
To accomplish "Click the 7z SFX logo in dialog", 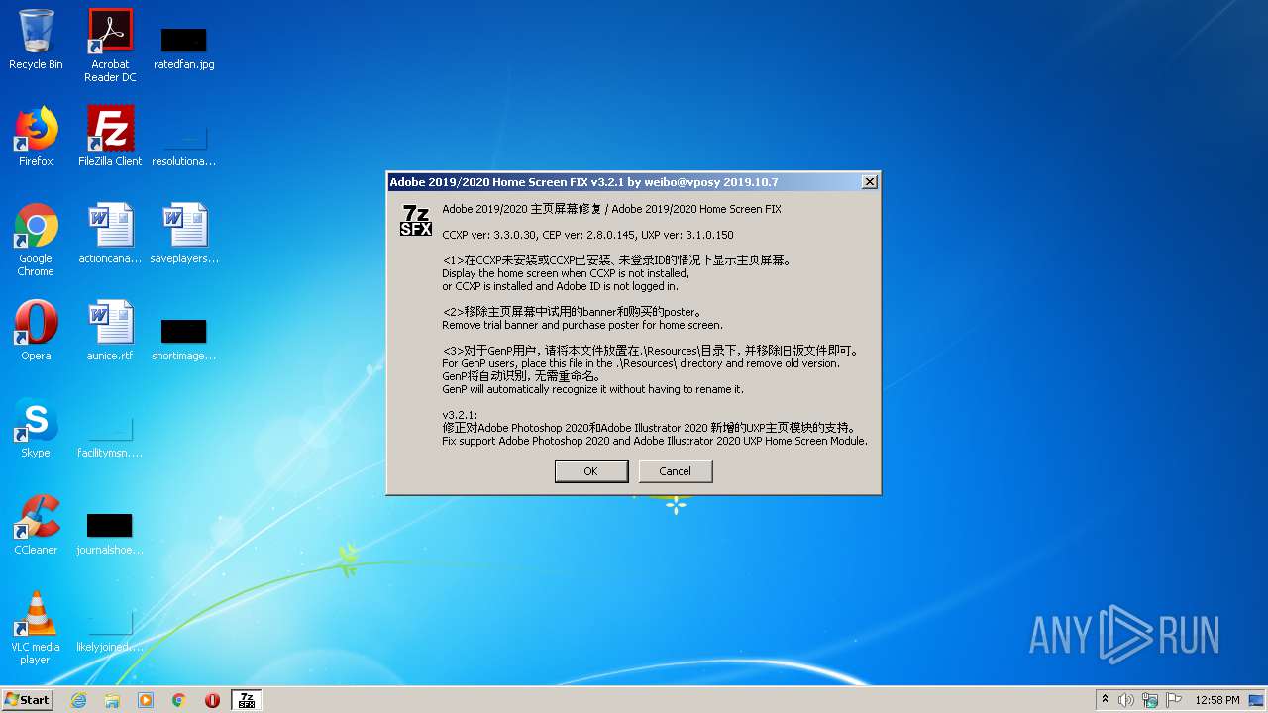I will pyautogui.click(x=416, y=220).
